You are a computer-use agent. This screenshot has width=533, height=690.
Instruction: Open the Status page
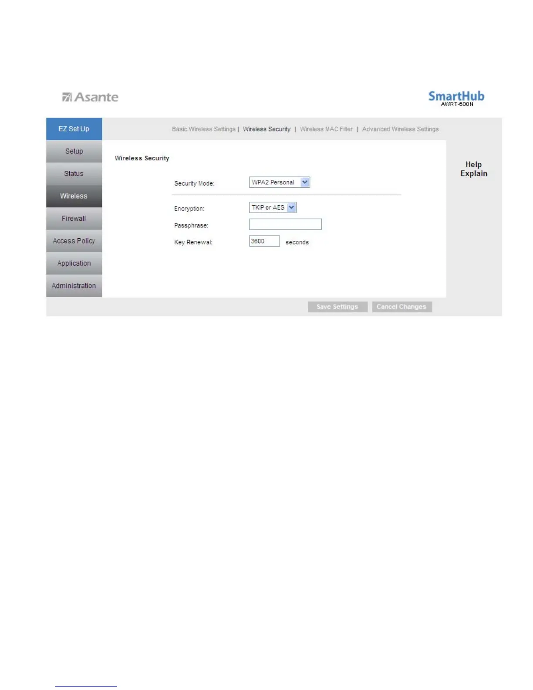74,173
